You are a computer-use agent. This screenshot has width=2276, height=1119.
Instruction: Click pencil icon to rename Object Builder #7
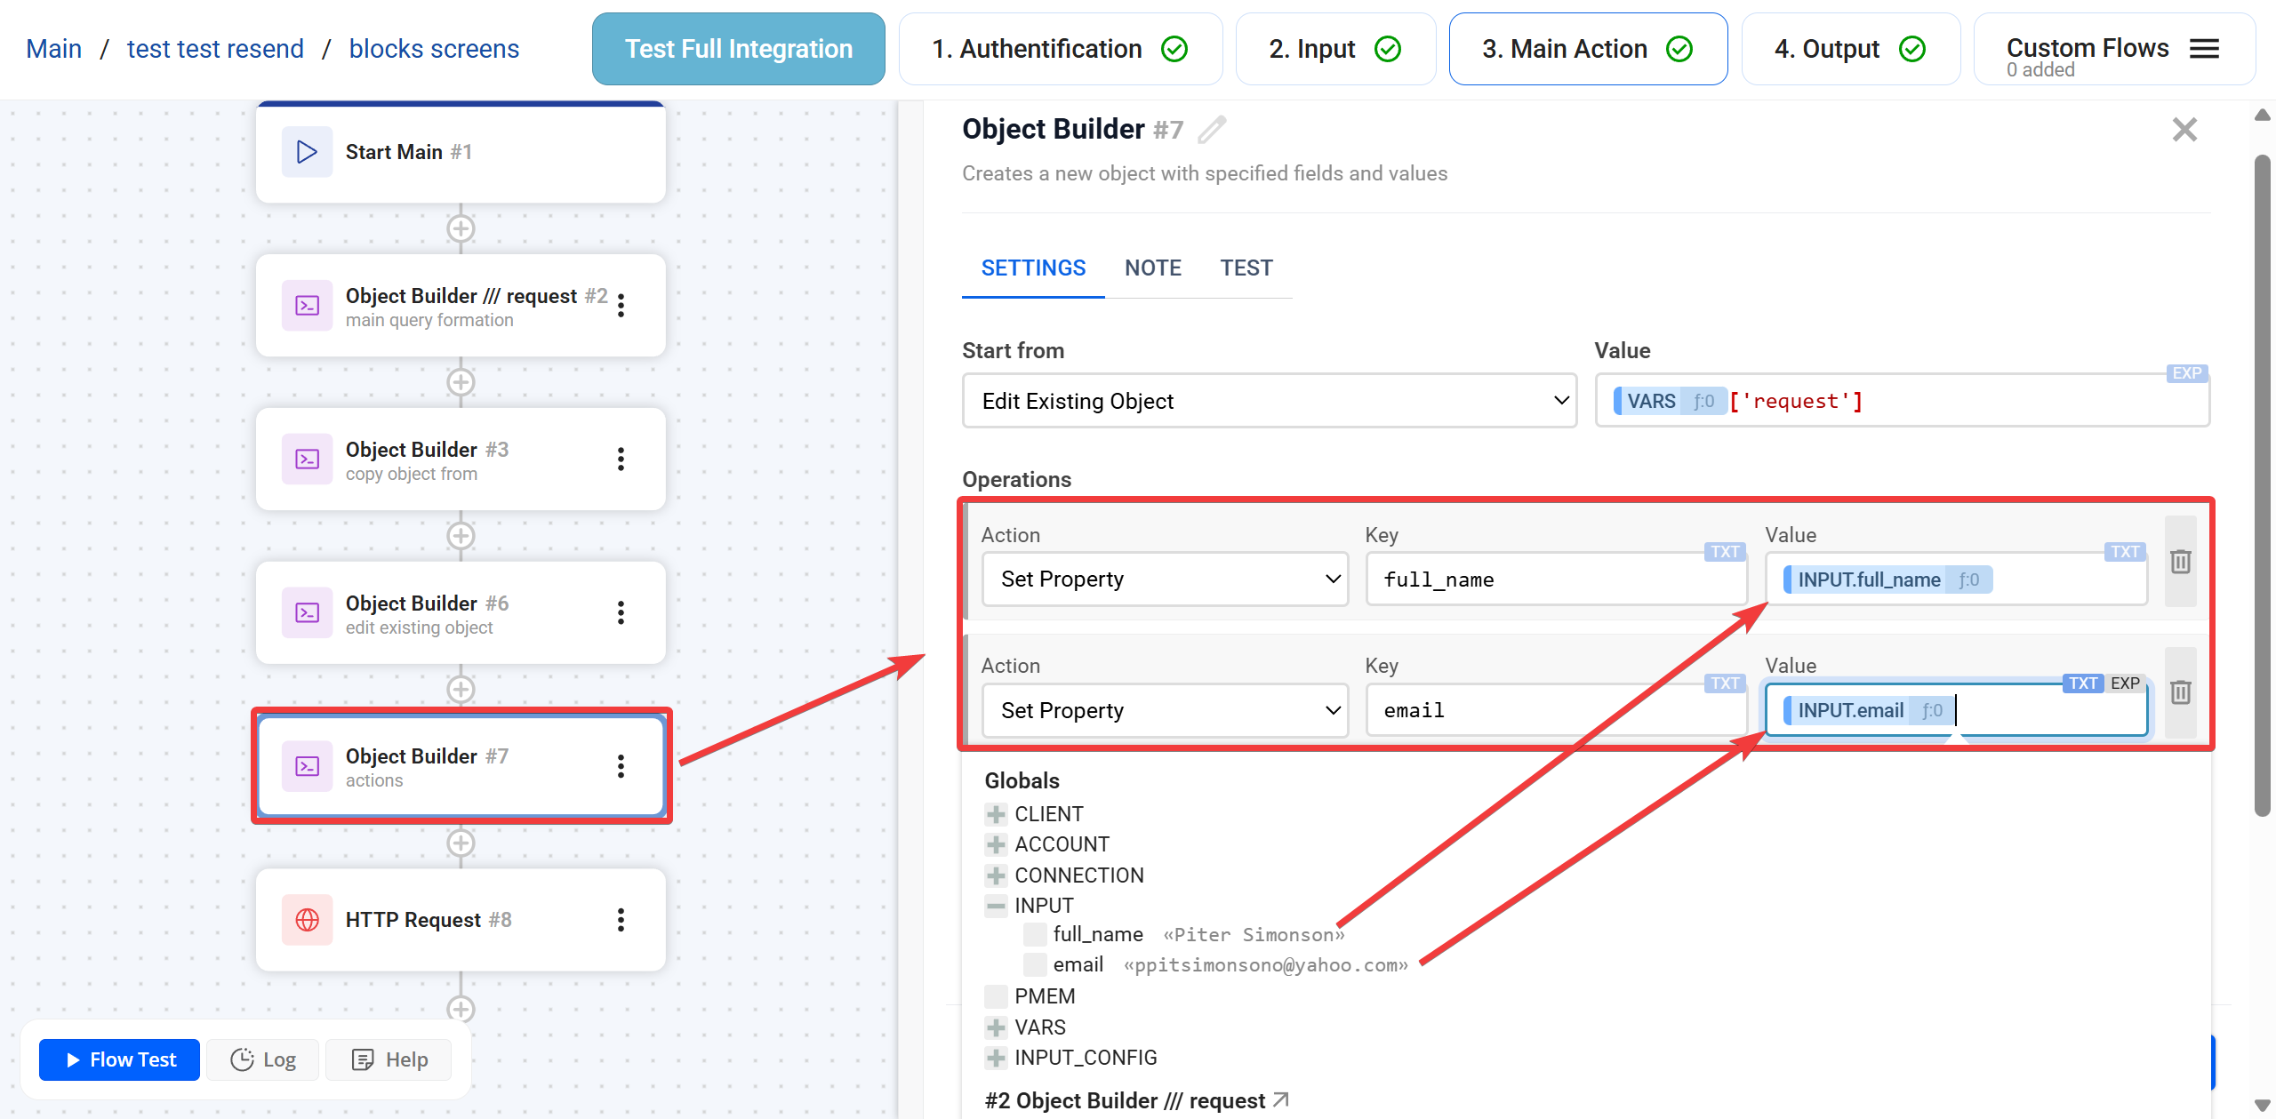(x=1212, y=130)
